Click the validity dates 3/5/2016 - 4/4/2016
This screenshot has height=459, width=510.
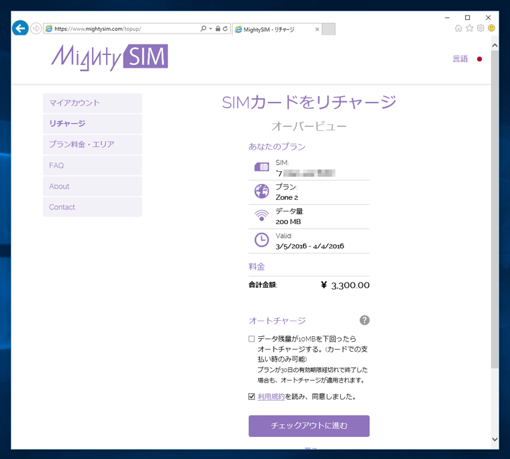pyautogui.click(x=309, y=246)
